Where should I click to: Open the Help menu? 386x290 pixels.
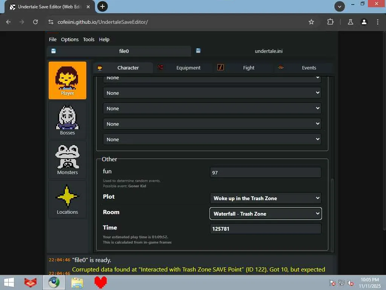pyautogui.click(x=104, y=39)
